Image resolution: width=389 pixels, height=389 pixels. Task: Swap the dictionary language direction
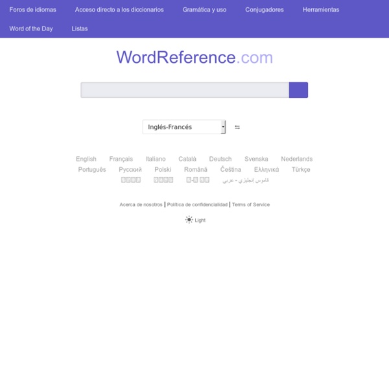coord(237,127)
